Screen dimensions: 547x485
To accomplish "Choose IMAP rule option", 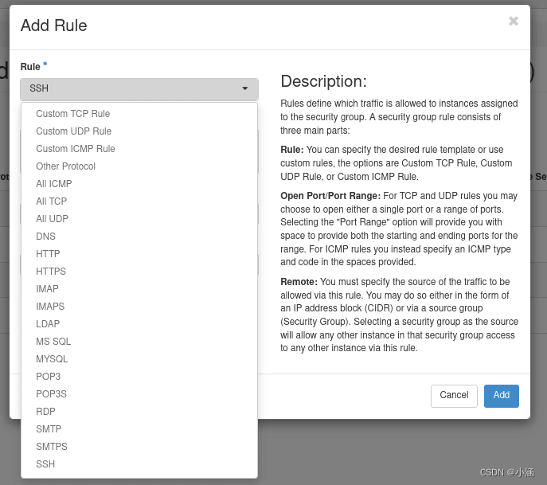I will (x=48, y=289).
